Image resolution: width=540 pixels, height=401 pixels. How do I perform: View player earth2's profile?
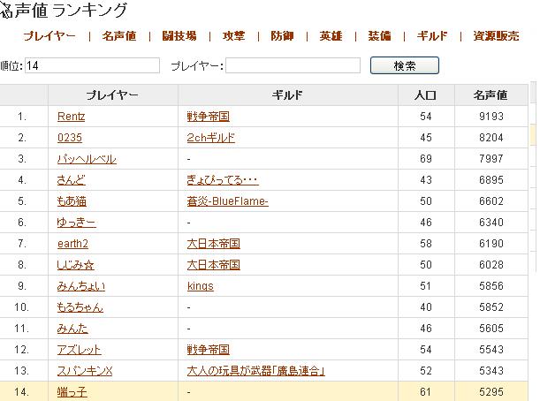tap(72, 244)
